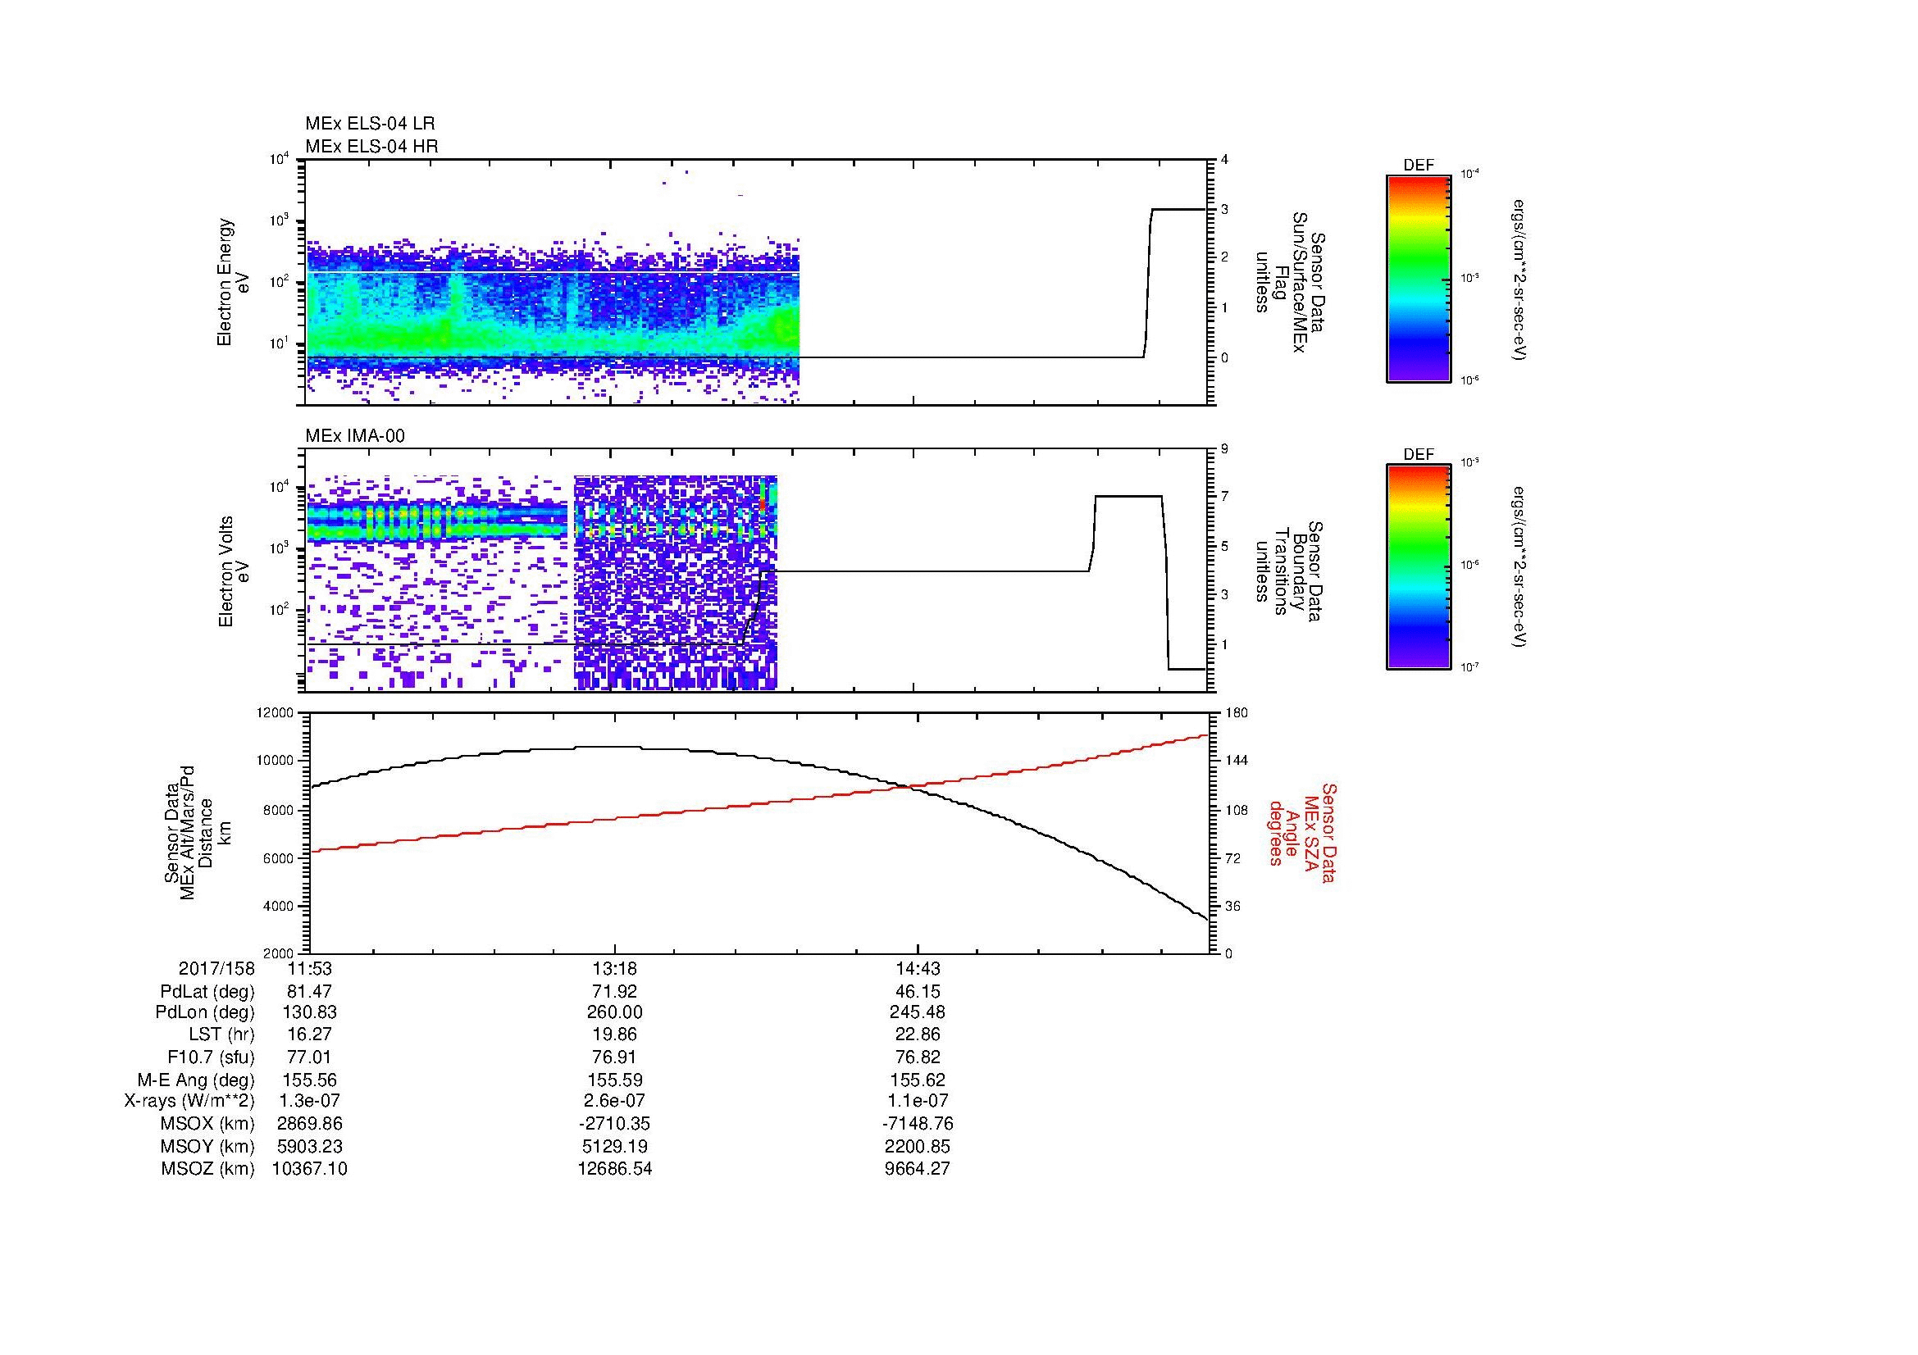Click the M-E Ang value '155.56'
Image resolution: width=1918 pixels, height=1355 pixels.
[x=310, y=1080]
